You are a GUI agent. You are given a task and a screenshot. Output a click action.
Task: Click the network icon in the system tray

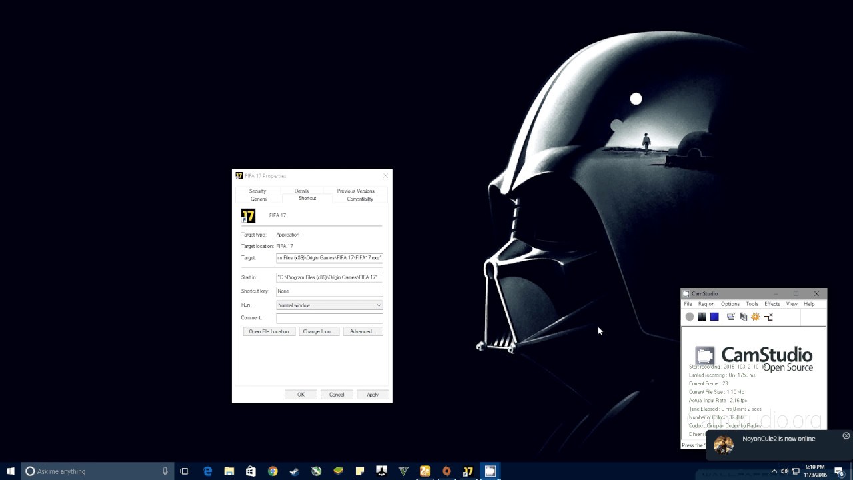coord(796,471)
